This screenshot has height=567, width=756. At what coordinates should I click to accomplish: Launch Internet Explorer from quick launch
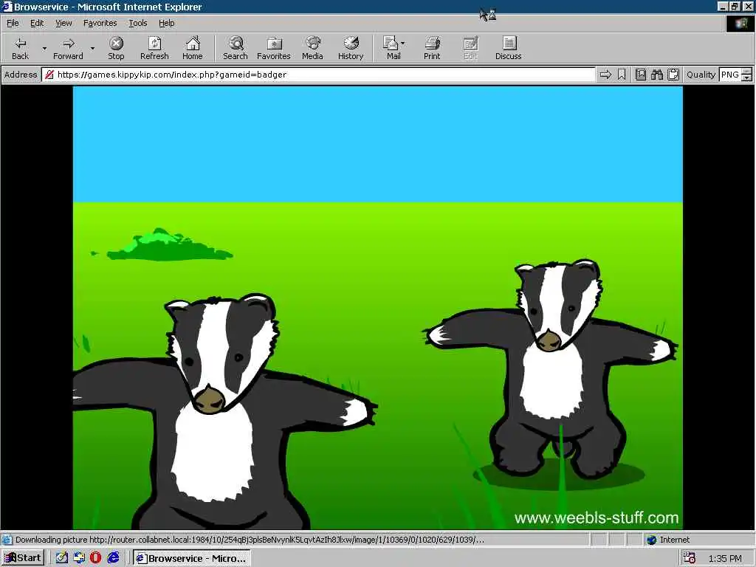113,558
